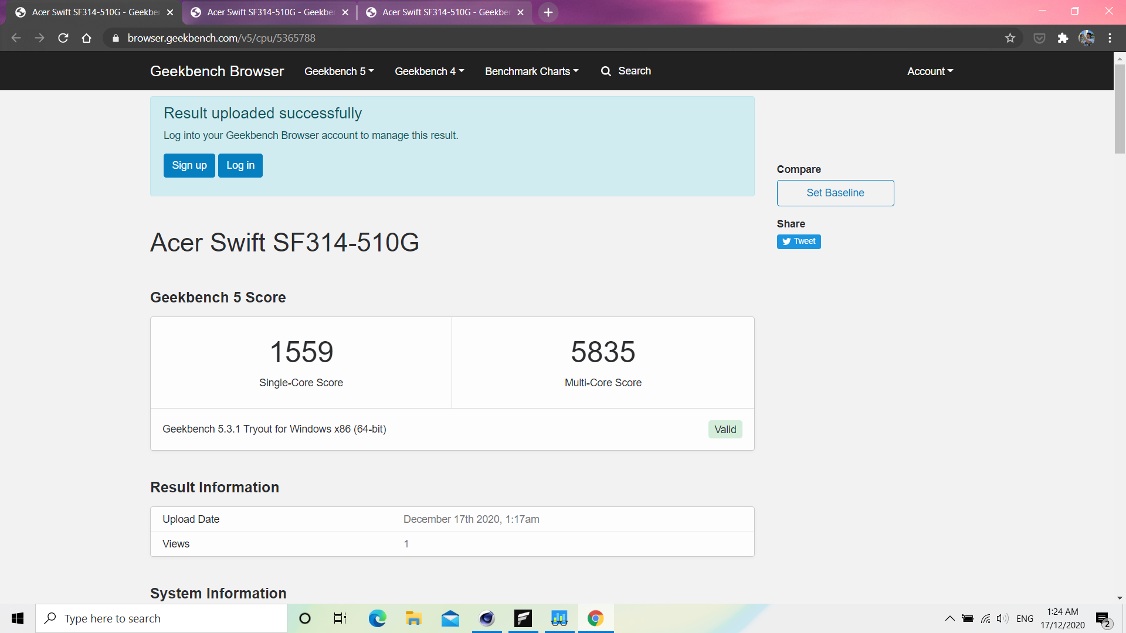Screen dimensions: 1126x633
Task: Open the Search link in navbar
Action: (x=626, y=71)
